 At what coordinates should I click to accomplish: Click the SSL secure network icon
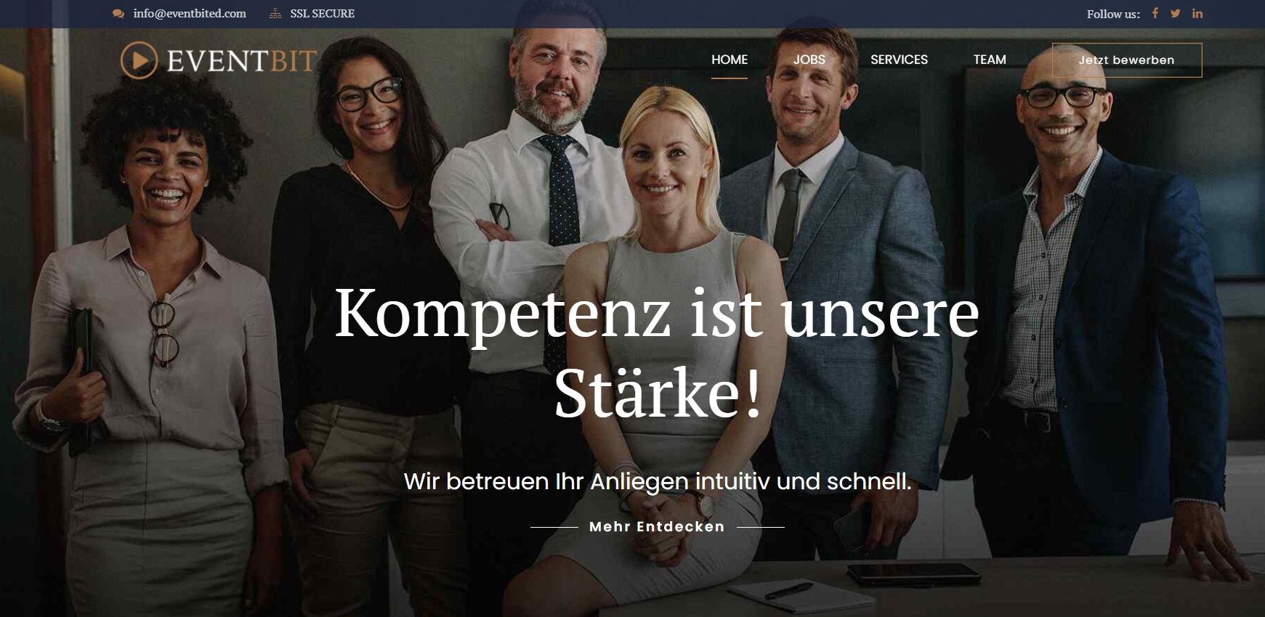click(275, 14)
